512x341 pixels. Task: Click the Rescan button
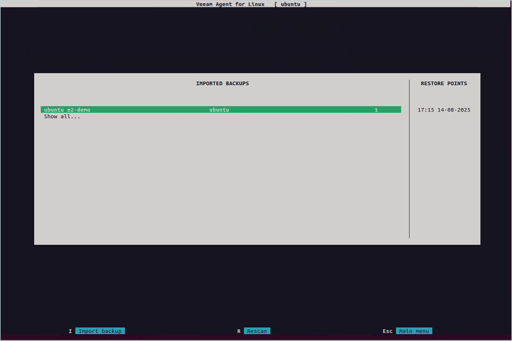pos(257,331)
